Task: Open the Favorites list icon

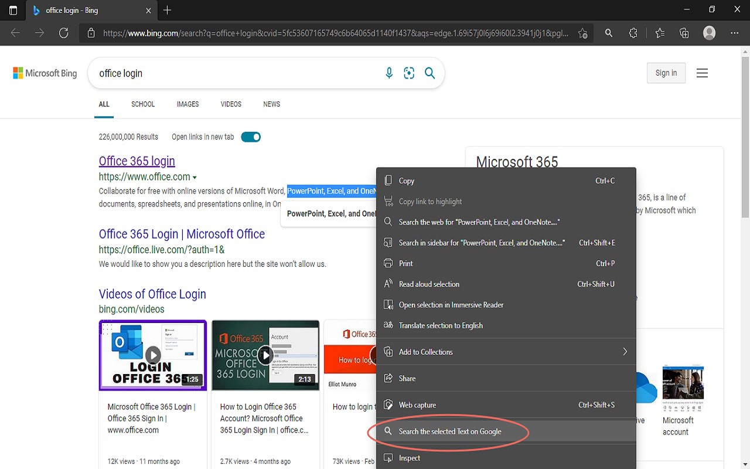Action: click(x=660, y=33)
